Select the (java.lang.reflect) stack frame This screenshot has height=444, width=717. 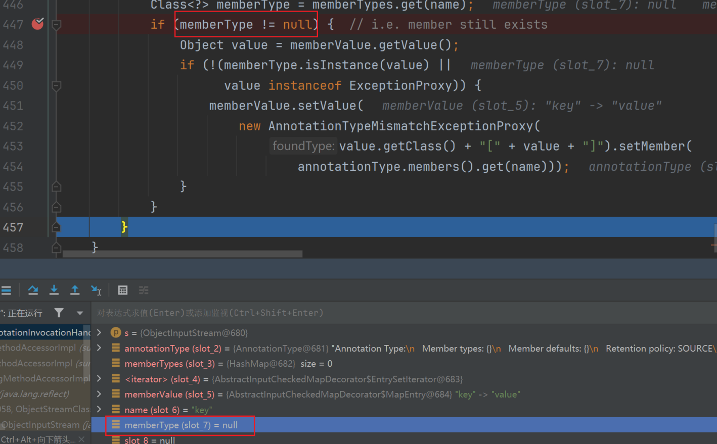coord(45,393)
